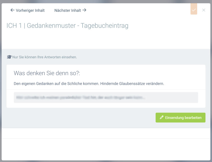Click the right arrow after Nächster Inhalt
The image size is (212, 162).
[x=84, y=10]
